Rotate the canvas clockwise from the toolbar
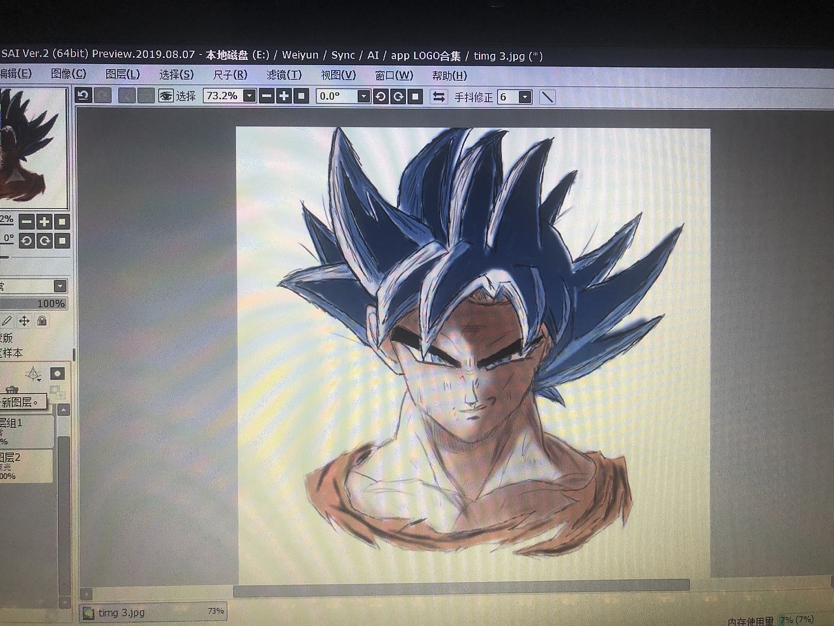Viewport: 834px width, 626px height. [x=397, y=97]
